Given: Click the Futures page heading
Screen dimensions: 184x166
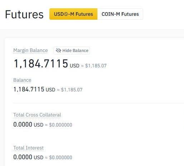Looking at the screenshot, I should click(x=24, y=14).
